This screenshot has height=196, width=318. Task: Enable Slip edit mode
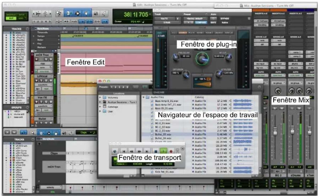[x=11, y=18]
